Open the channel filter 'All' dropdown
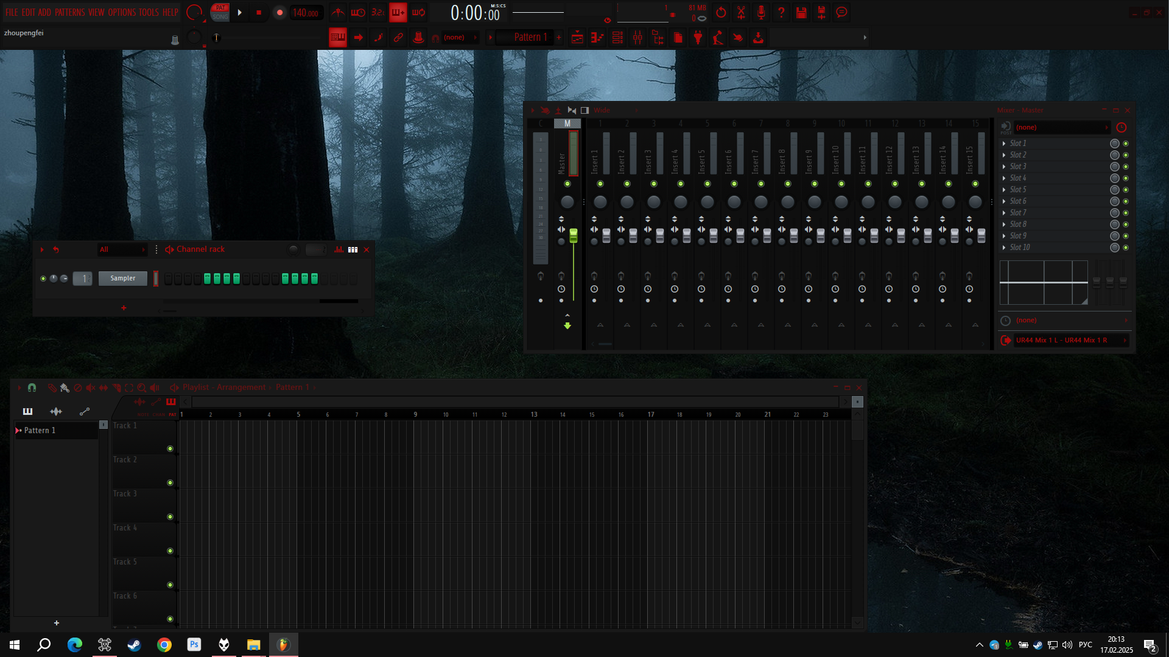Screen dimensions: 1169x657 click(x=122, y=249)
